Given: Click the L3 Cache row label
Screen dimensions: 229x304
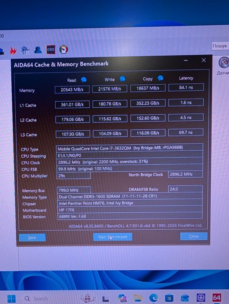Looking at the screenshot, I should 29,135.
